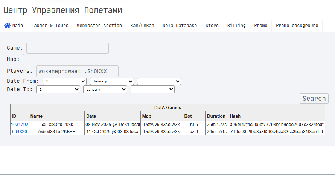
Task: Open Date From day dropdown
Action: pos(64,81)
